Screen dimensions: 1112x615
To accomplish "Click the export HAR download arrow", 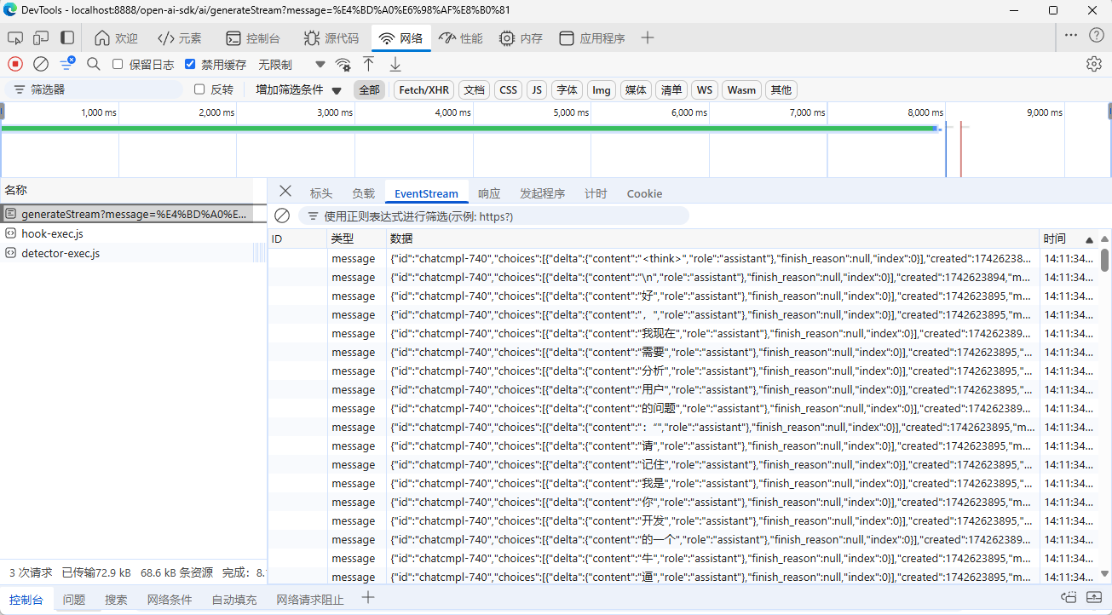I will pyautogui.click(x=395, y=64).
